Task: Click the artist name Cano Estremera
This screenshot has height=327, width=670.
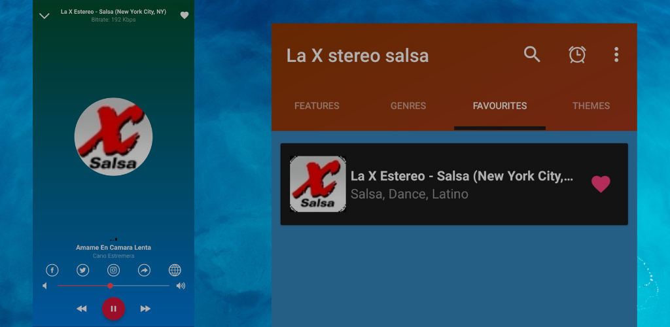Action: coord(113,256)
